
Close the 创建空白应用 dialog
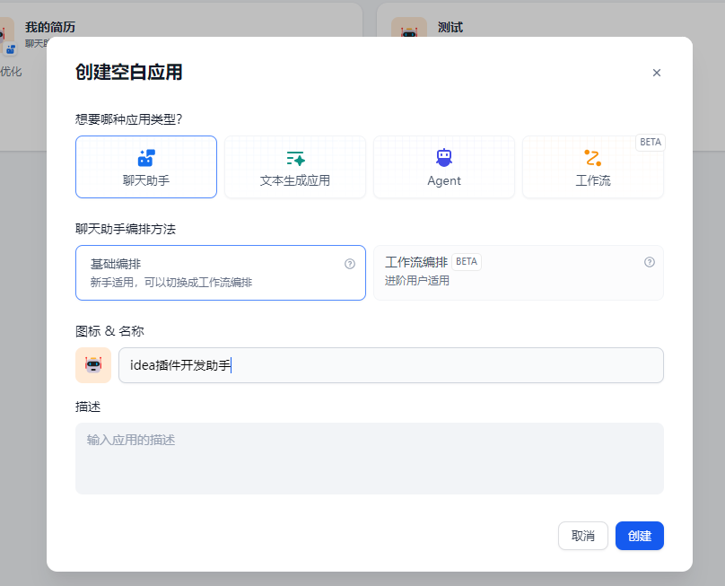point(657,73)
